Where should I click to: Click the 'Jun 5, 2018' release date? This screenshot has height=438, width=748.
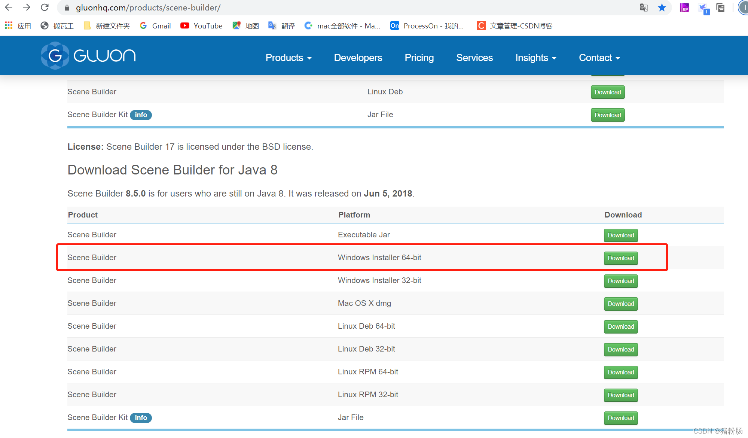click(388, 194)
